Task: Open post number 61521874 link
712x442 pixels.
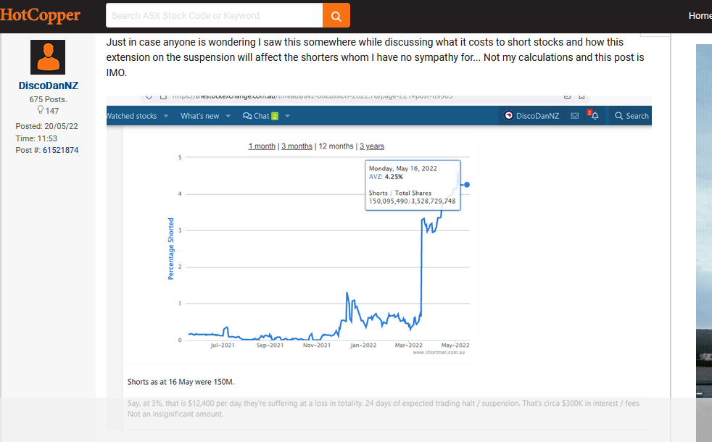Action: (x=60, y=150)
